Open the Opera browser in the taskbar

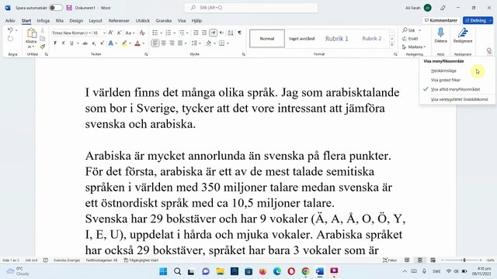click(x=291, y=271)
